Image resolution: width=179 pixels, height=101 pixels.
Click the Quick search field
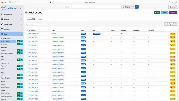[x=34, y=24]
